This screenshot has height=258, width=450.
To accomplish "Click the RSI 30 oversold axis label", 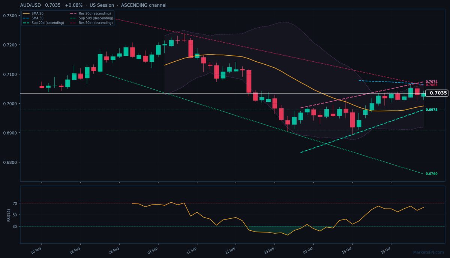I will [15, 227].
